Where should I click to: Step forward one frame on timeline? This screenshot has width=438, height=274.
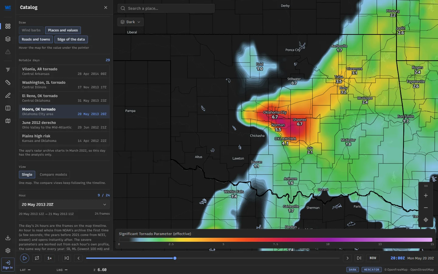(347, 258)
